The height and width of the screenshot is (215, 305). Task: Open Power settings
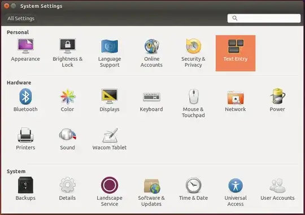coord(277,100)
